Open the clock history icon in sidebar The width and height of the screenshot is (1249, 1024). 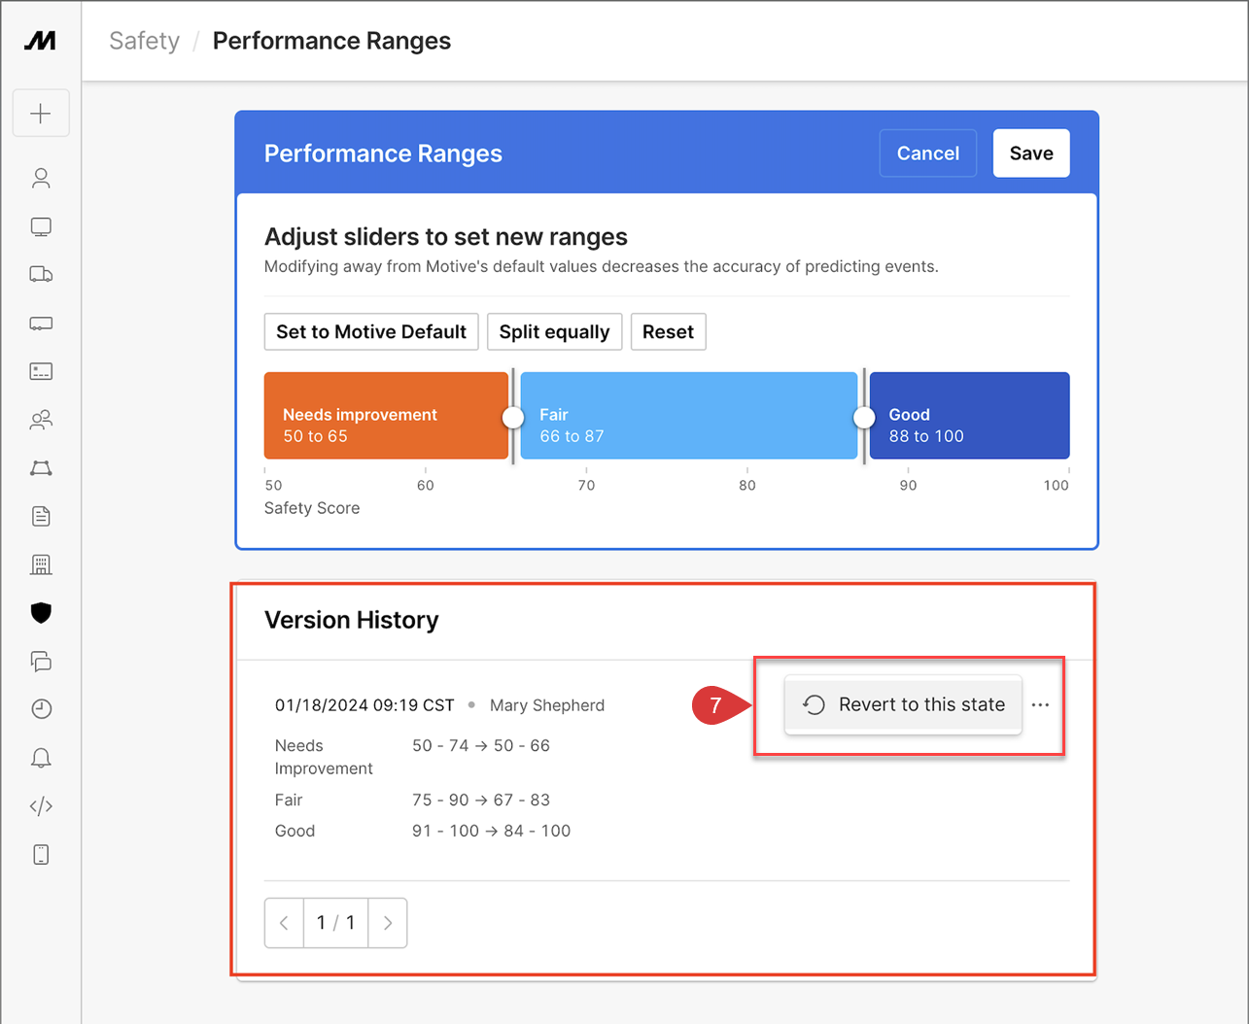41,709
